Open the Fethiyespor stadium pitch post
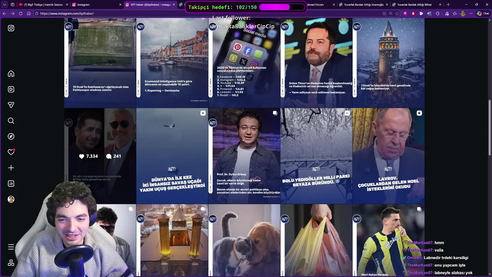492x277 pixels. point(100,63)
